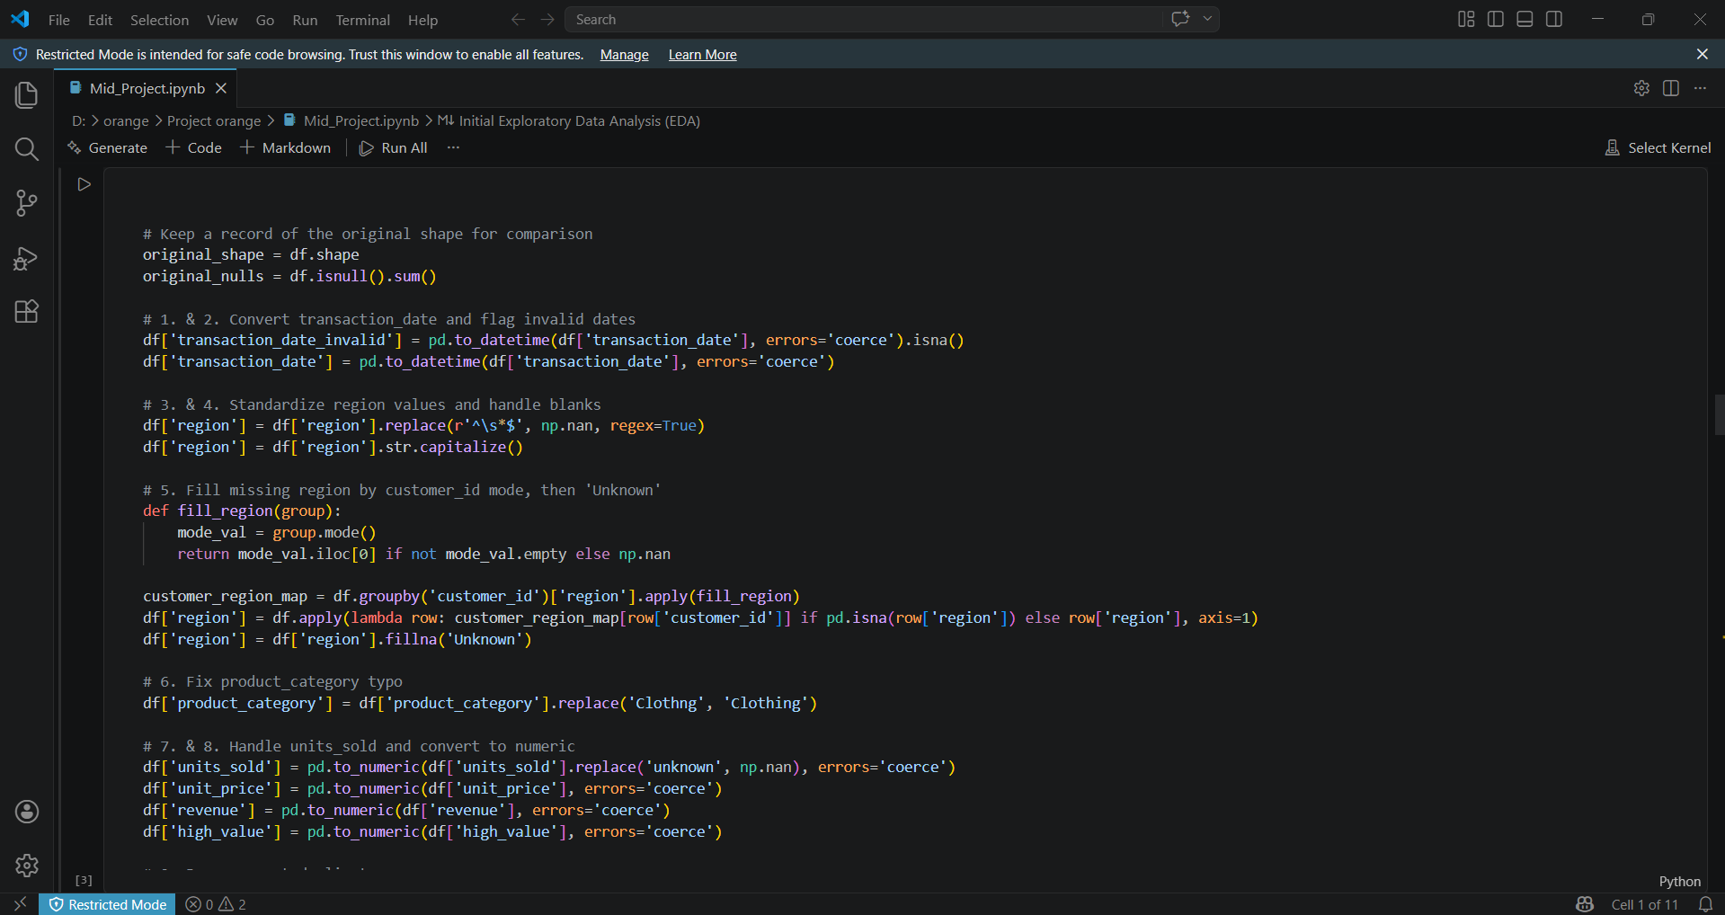Click the vertical scrollbar thumb of editor
The height and width of the screenshot is (915, 1725).
click(x=1719, y=414)
